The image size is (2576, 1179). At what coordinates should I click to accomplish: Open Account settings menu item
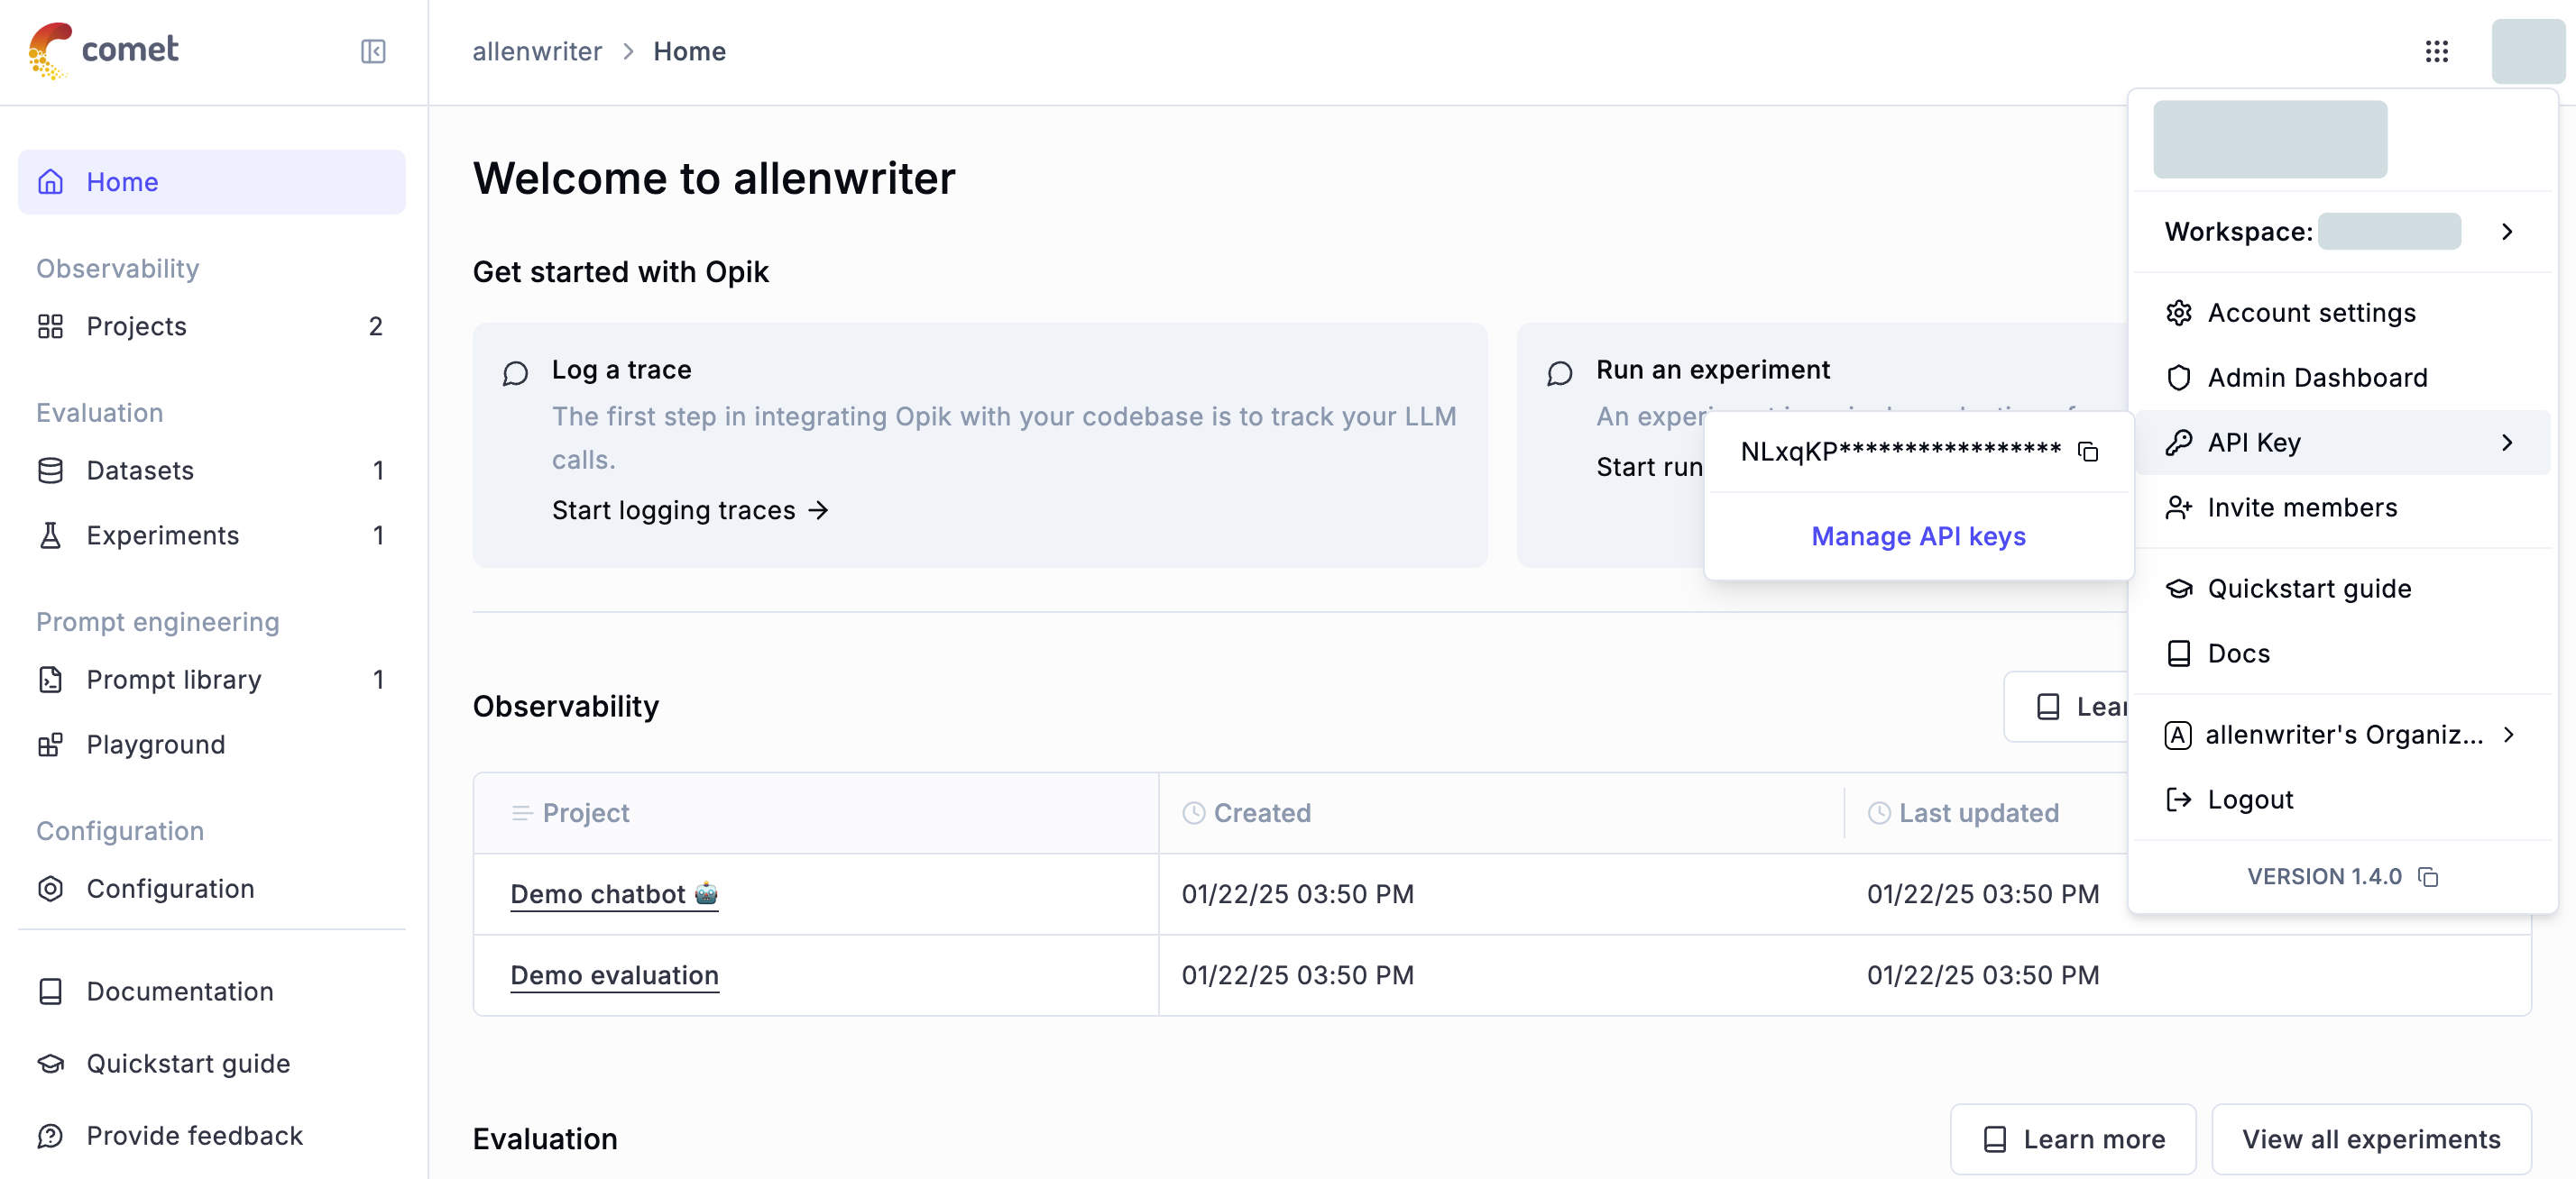[x=2311, y=313]
